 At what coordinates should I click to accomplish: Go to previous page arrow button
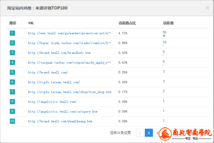click(x=140, y=133)
